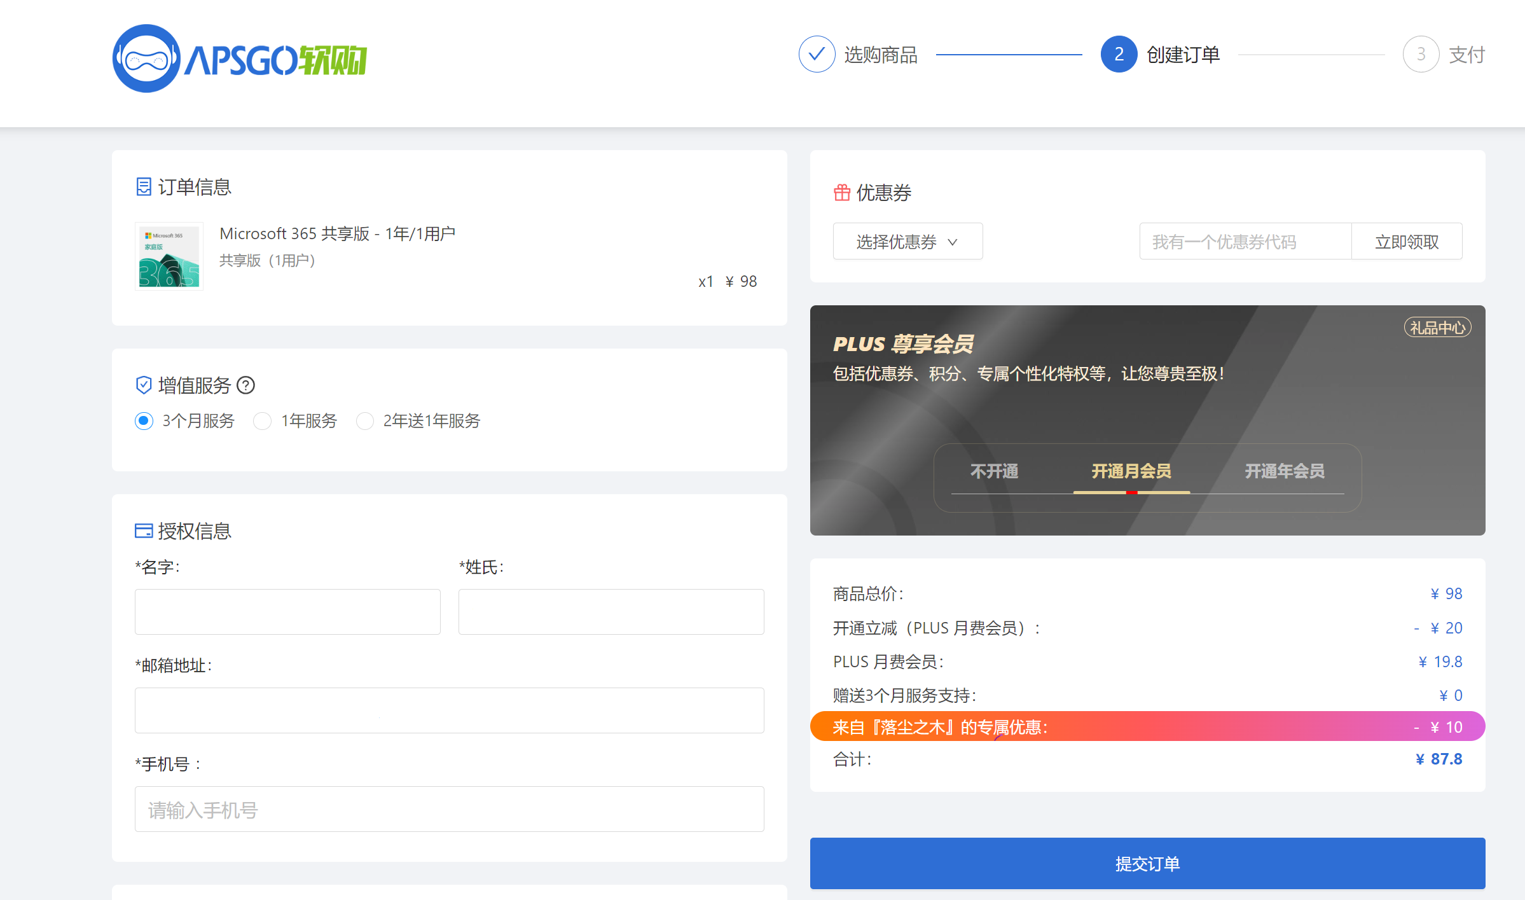Click the completed step checkmark circle
The width and height of the screenshot is (1525, 900).
click(x=817, y=54)
